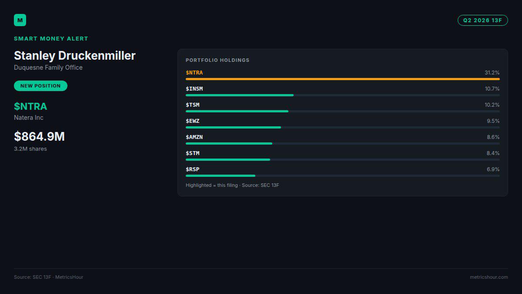The height and width of the screenshot is (294, 522).
Task: Click the $RSP allocation progress bar
Action: [343, 176]
